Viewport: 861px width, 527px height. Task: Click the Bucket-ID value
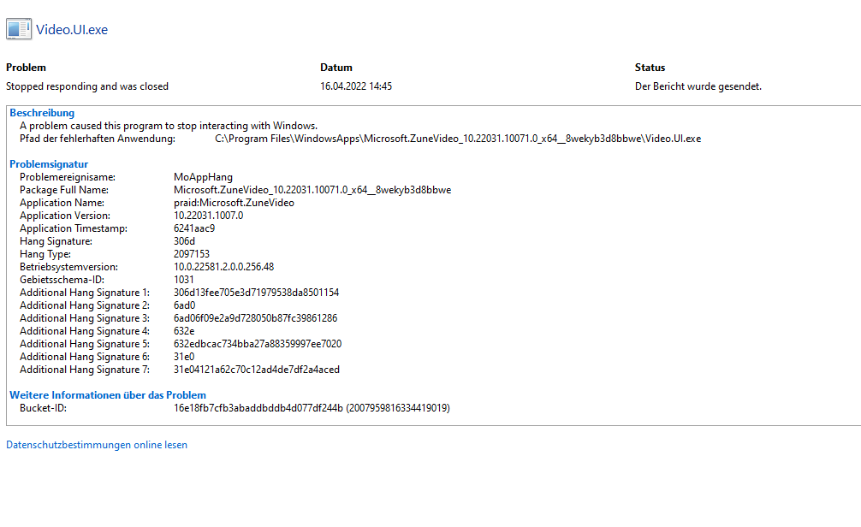click(312, 408)
